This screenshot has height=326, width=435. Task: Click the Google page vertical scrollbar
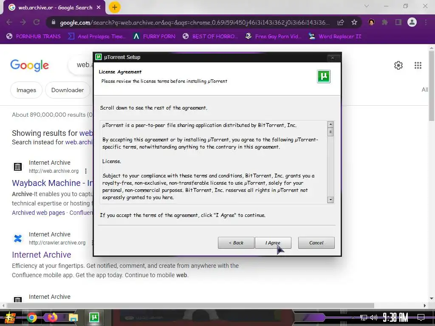tap(432, 86)
